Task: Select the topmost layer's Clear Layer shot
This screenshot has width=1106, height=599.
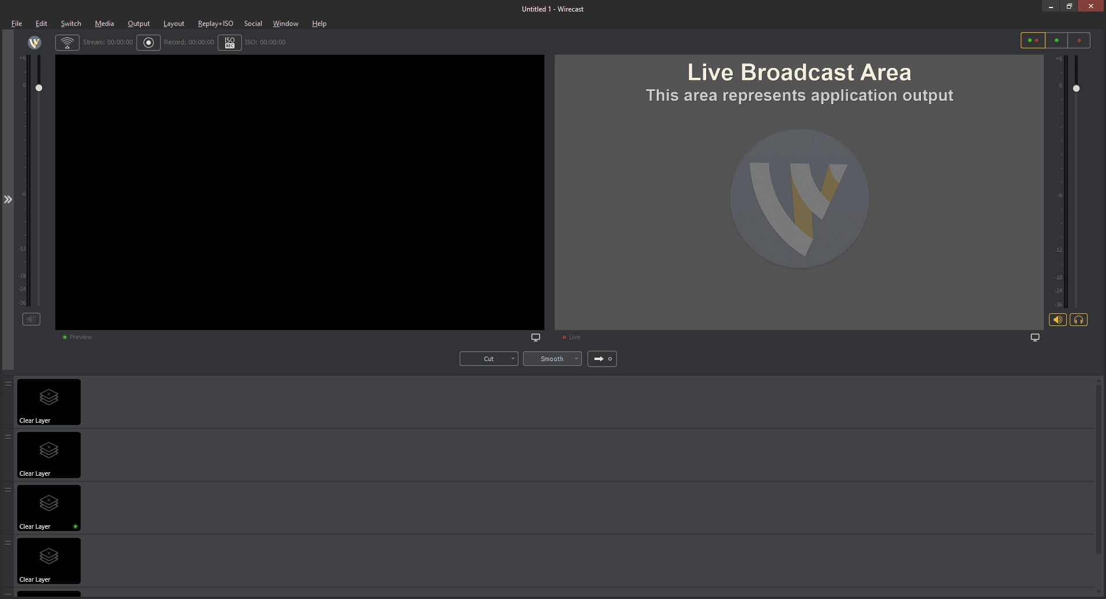Action: (49, 402)
